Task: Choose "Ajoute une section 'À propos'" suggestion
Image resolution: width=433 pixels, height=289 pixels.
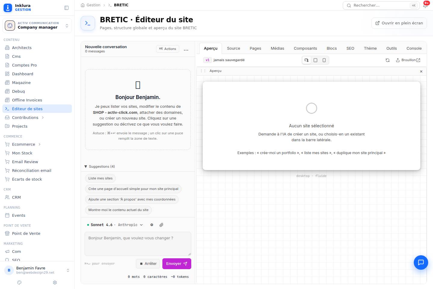Action: (x=132, y=199)
